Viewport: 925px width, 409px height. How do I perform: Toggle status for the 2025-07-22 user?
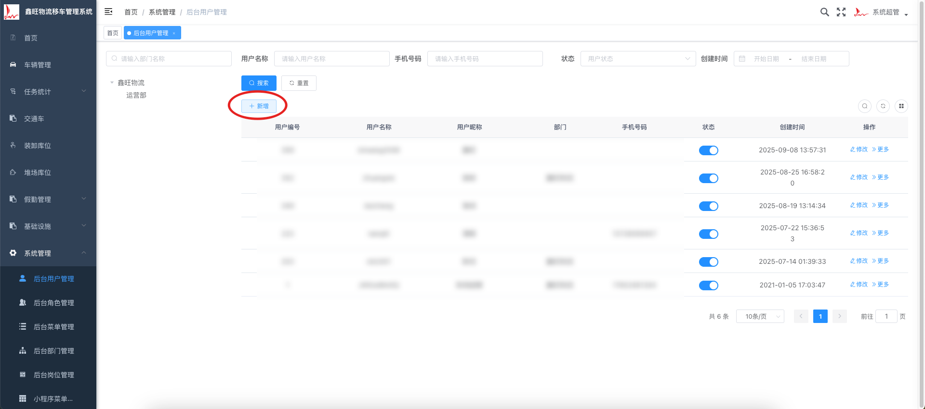[709, 234]
